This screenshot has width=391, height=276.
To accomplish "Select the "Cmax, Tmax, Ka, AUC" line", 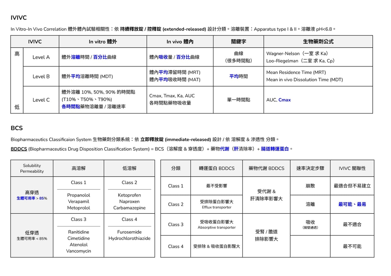I will [172, 96].
